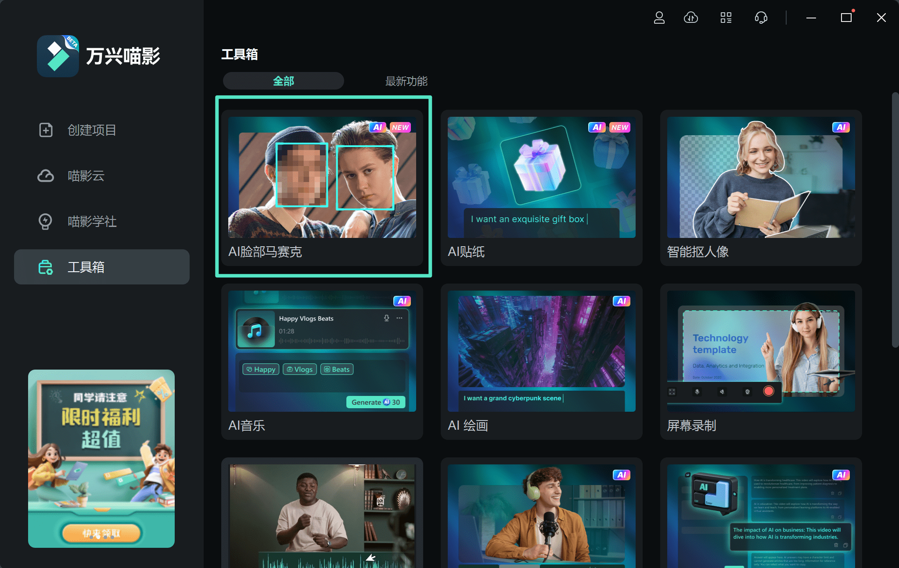Click the AI音乐 label text
899x568 pixels.
247,425
